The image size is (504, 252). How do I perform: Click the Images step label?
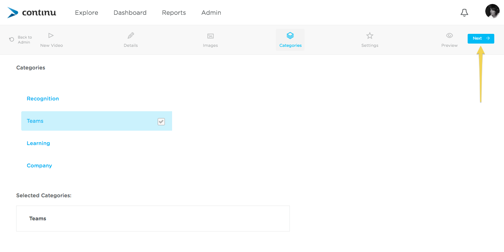211,45
